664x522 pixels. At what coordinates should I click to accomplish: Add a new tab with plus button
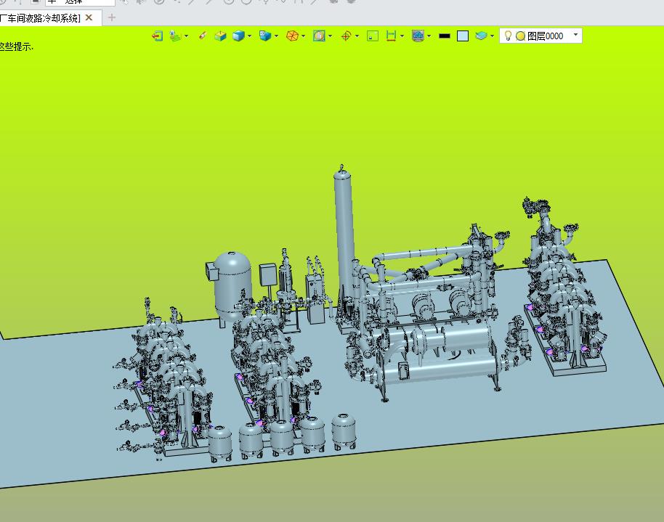(x=112, y=17)
